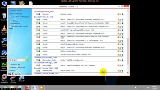This screenshot has width=160, height=90.
Task: Click document icon for Intel Display Audio row
Action: tap(120, 71)
